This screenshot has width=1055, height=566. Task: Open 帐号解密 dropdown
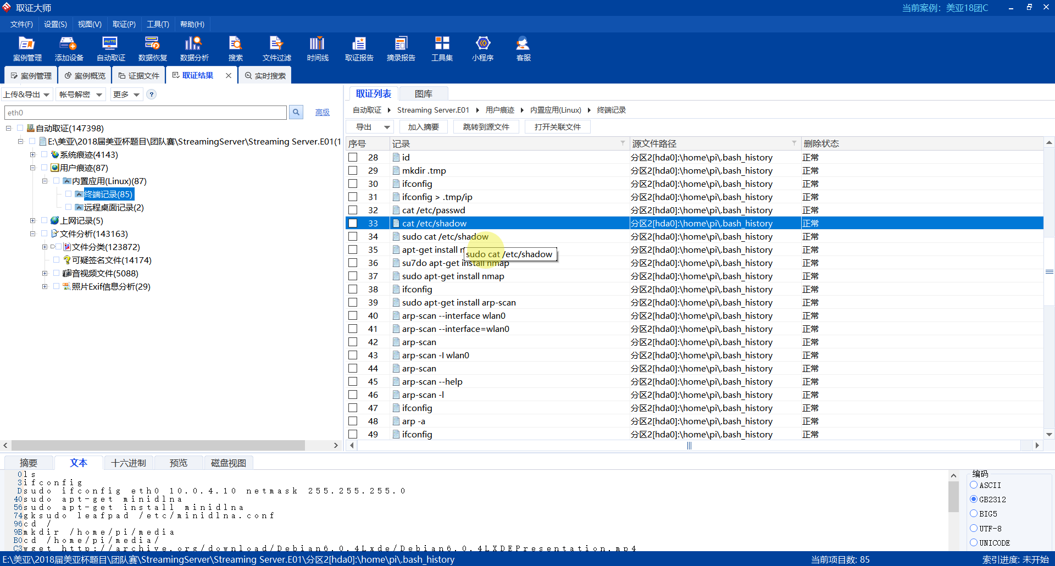coord(81,95)
